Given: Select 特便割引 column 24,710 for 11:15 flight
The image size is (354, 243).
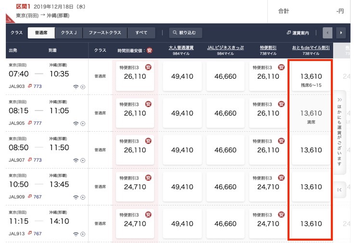Looking at the screenshot, I should (268, 224).
